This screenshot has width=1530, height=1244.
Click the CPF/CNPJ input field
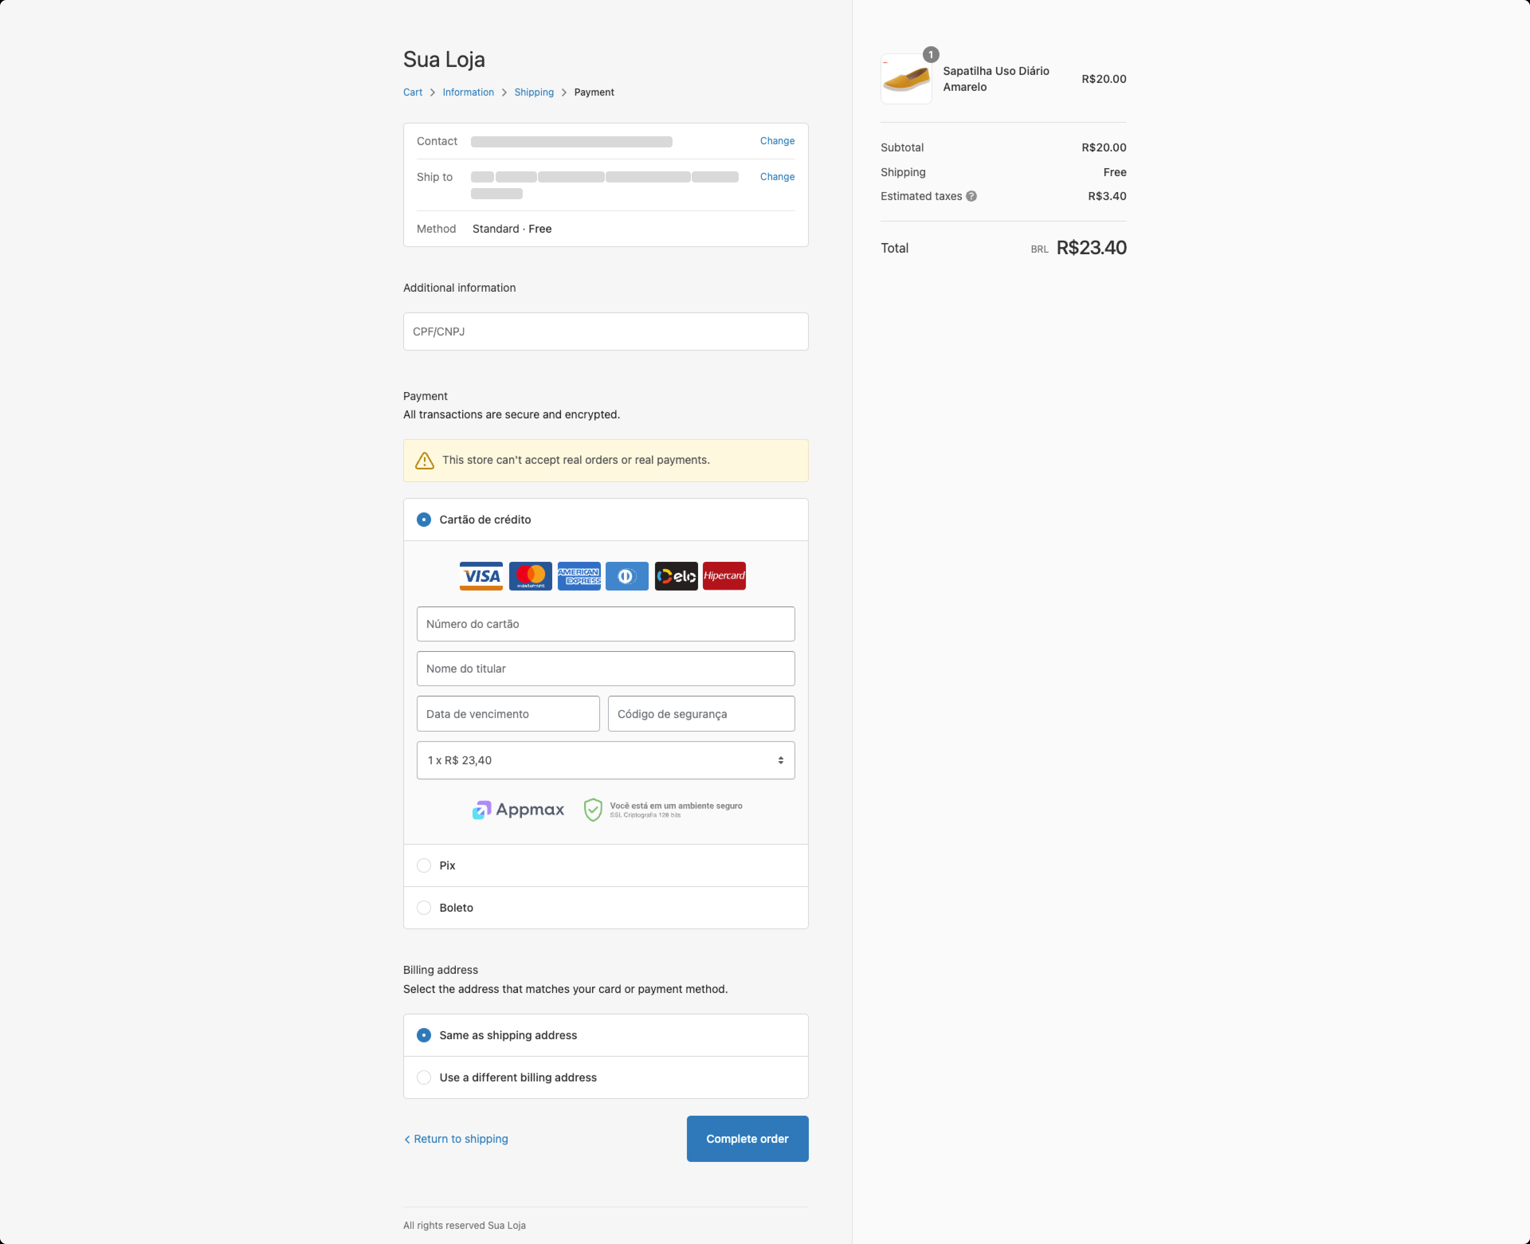(606, 332)
